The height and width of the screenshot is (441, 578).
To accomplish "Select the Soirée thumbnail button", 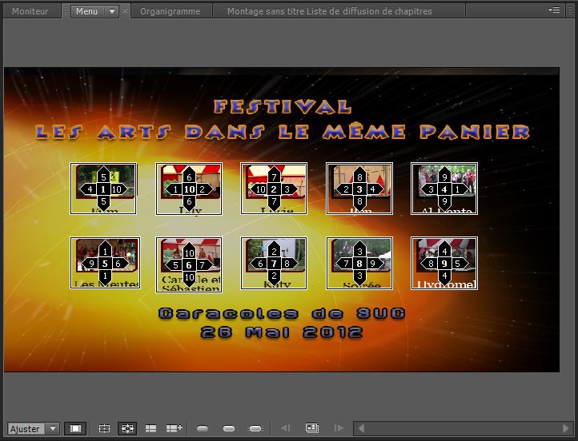I will click(x=359, y=263).
